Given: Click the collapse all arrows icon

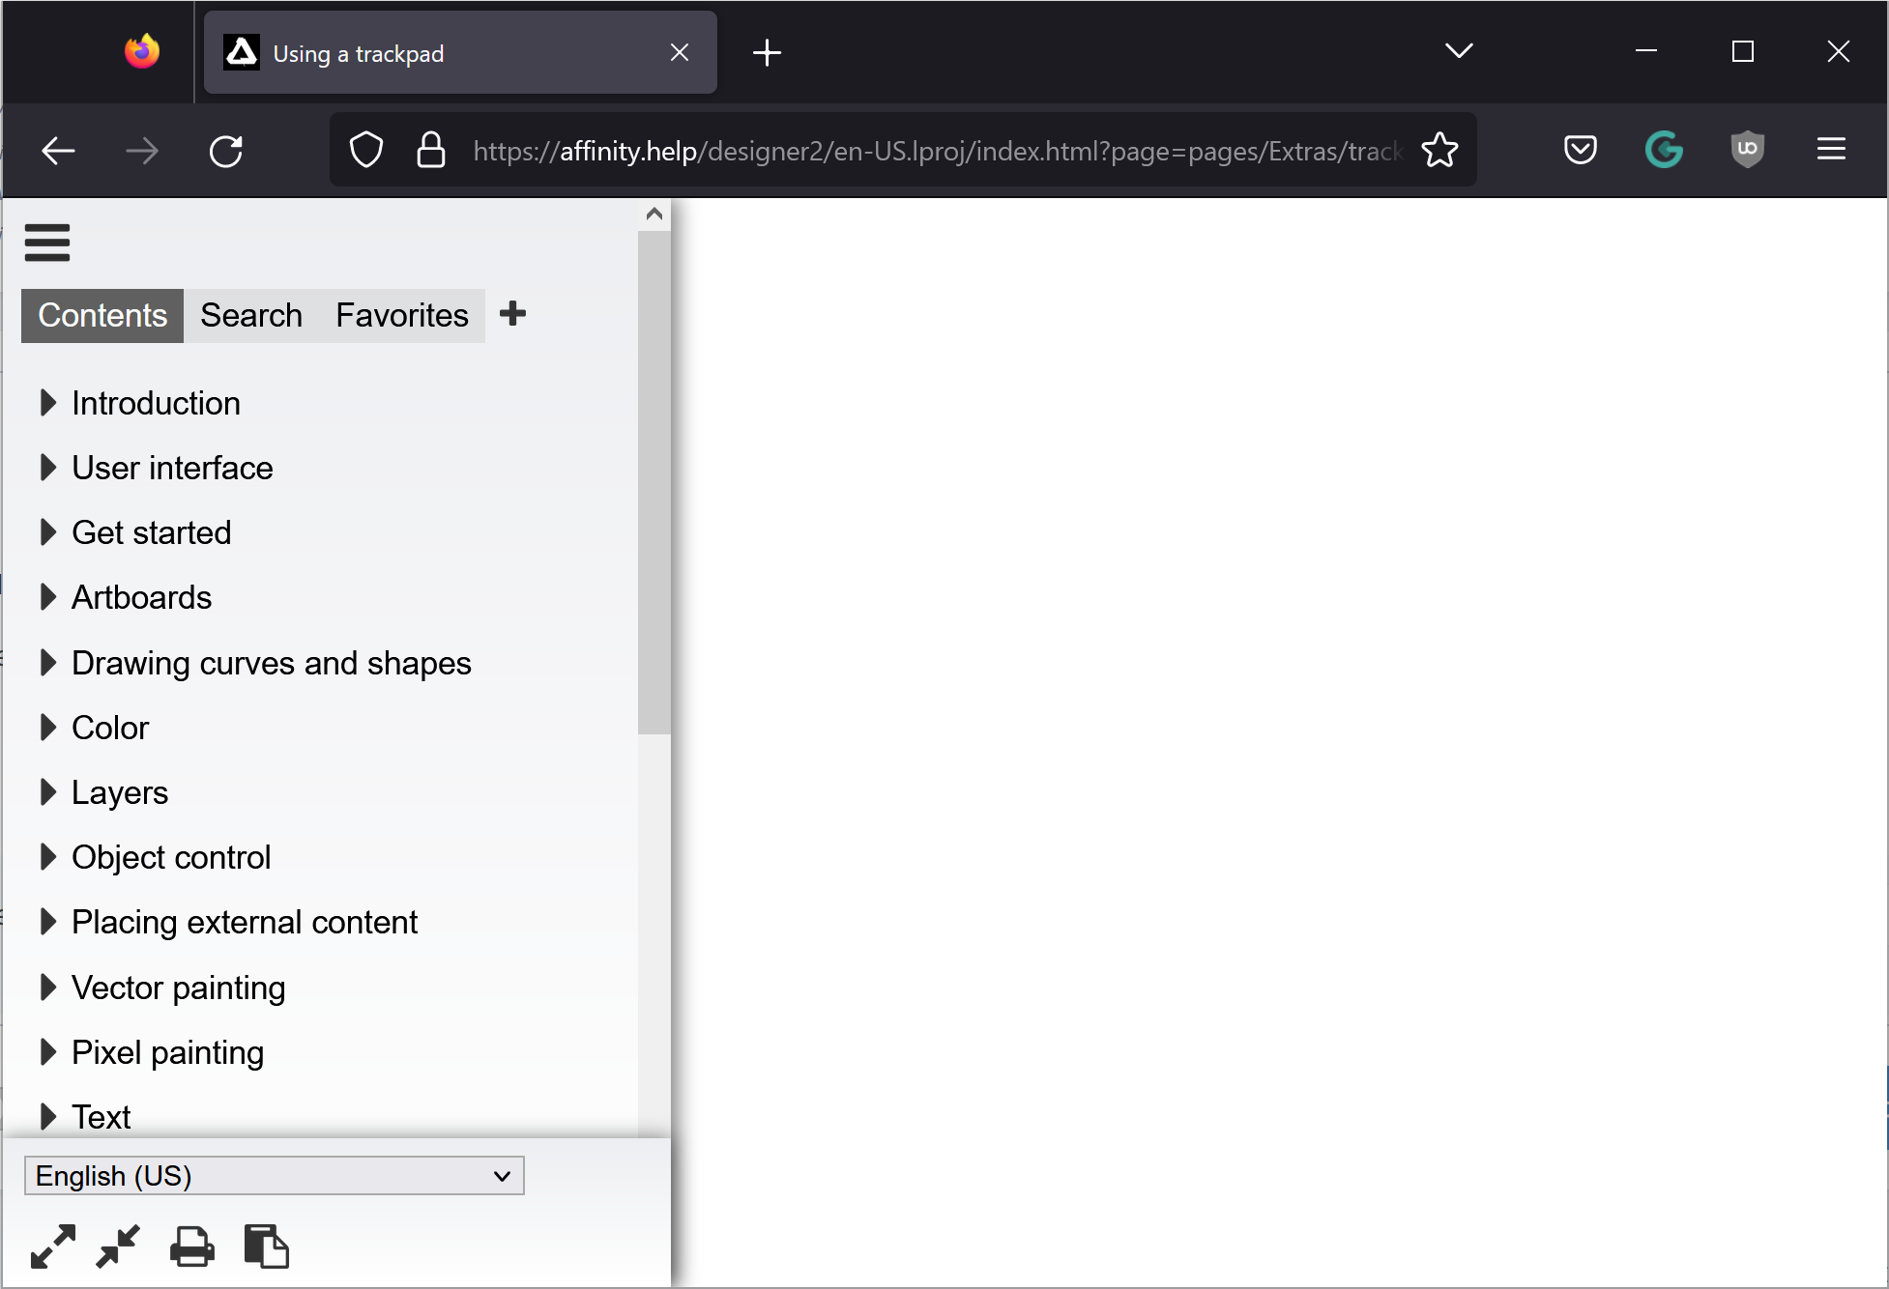Looking at the screenshot, I should coord(118,1246).
